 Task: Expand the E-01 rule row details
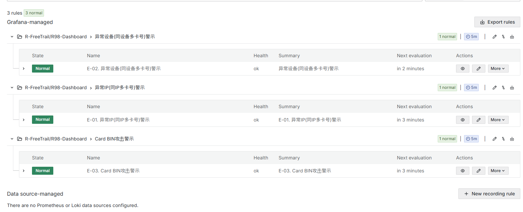coord(24,120)
